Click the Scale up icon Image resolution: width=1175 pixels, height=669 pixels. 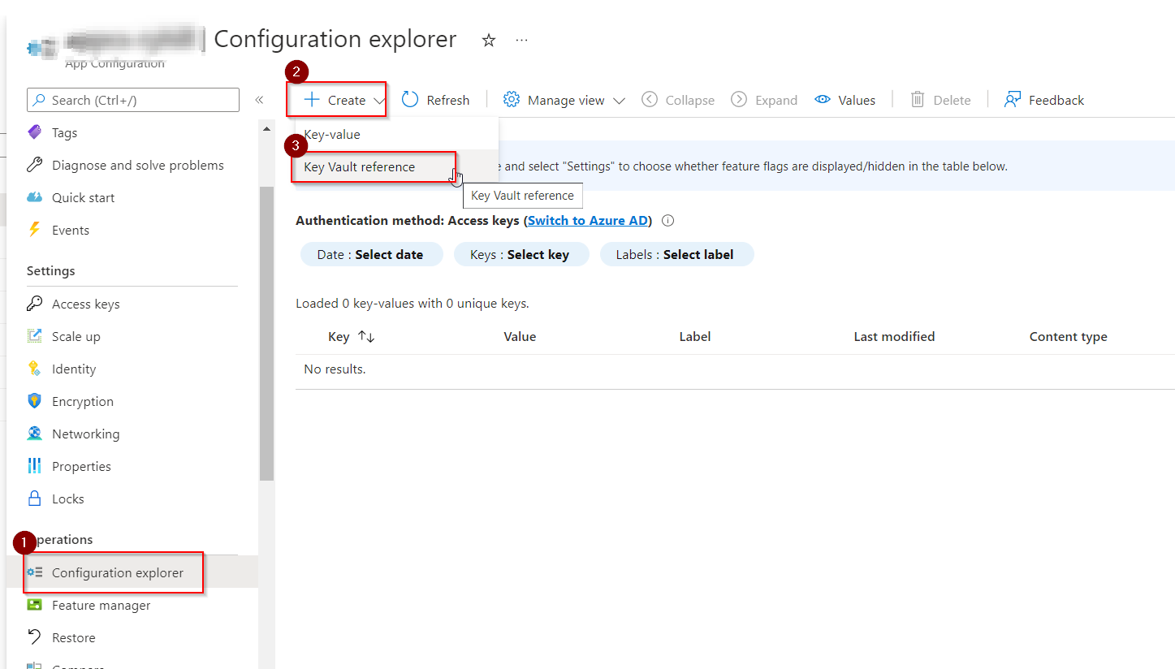pos(34,336)
